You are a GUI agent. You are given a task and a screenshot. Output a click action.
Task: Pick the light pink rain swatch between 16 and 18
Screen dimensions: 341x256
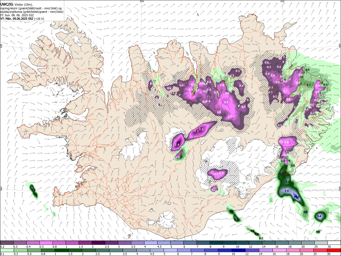[279, 250]
